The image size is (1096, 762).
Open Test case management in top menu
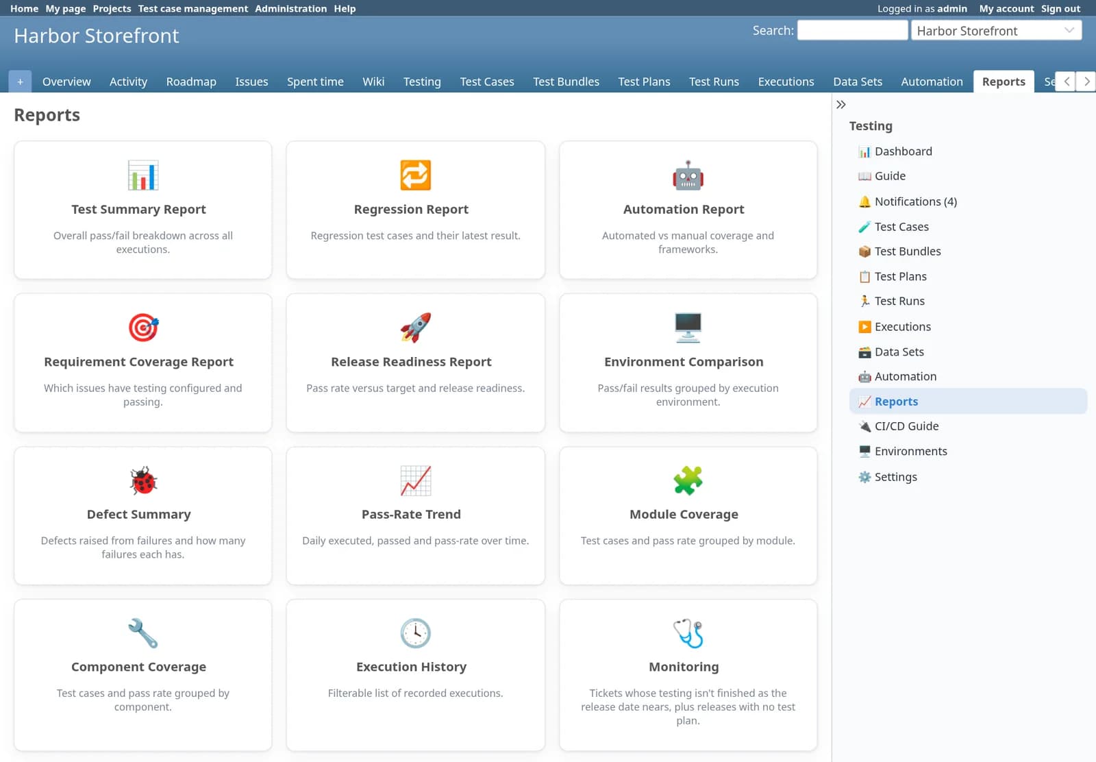click(192, 9)
